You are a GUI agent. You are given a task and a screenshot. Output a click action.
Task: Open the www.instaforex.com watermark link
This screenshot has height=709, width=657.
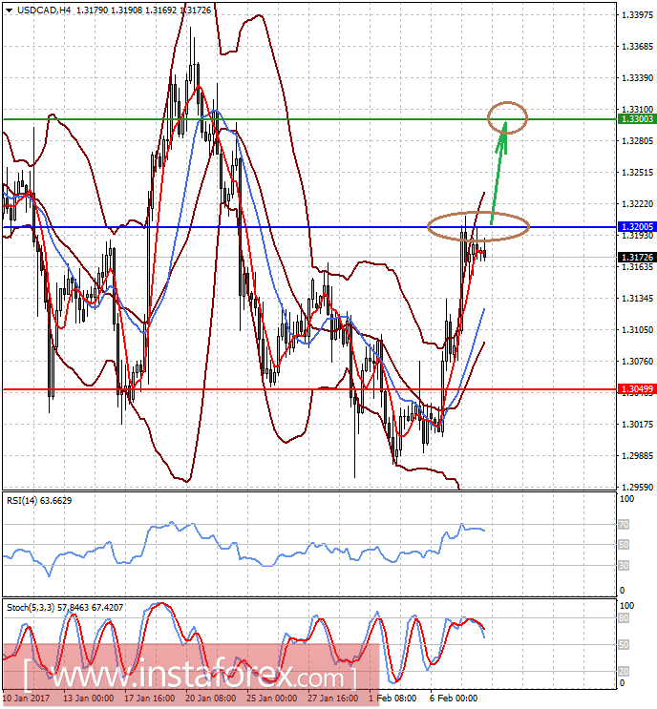[x=191, y=676]
